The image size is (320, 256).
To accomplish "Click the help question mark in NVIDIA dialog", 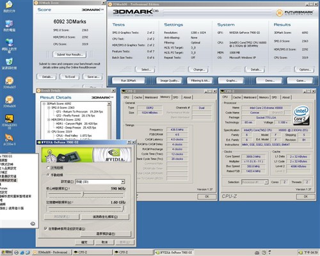I will pos(129,142).
